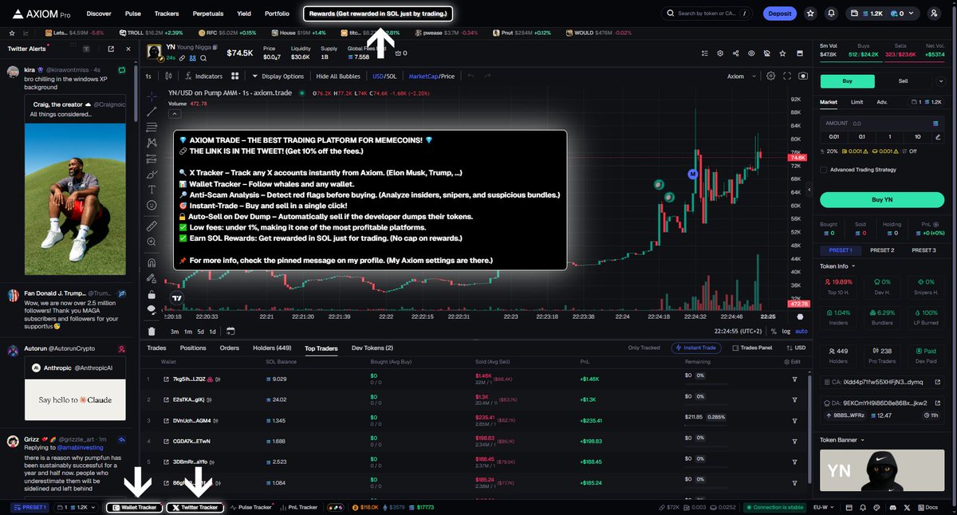
Task: Click the Buy YN button
Action: point(881,199)
